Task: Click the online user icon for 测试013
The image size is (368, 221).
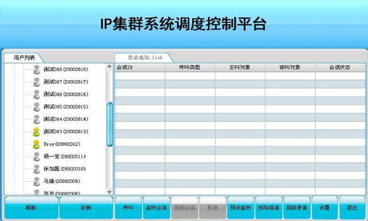Action: click(36, 132)
